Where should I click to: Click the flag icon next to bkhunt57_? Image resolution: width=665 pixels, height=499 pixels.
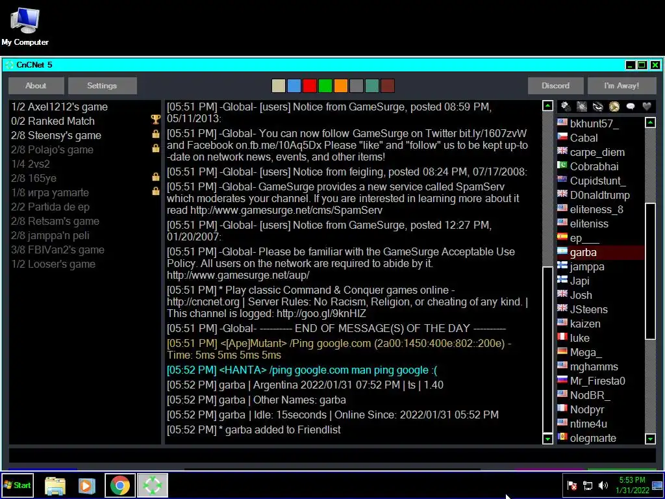(x=562, y=123)
